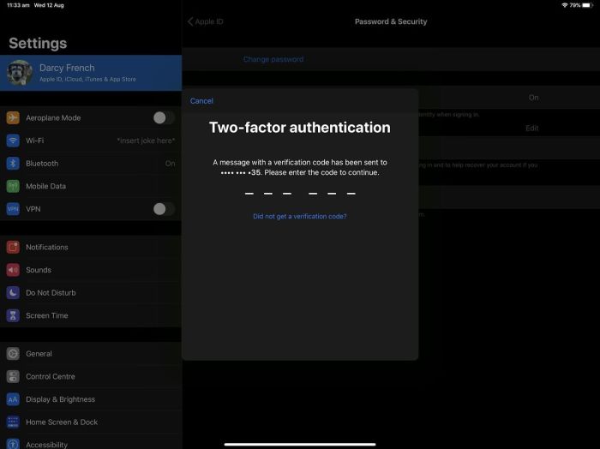The width and height of the screenshot is (600, 449).
Task: Open Do Not Disturb settings
Action: [91, 292]
